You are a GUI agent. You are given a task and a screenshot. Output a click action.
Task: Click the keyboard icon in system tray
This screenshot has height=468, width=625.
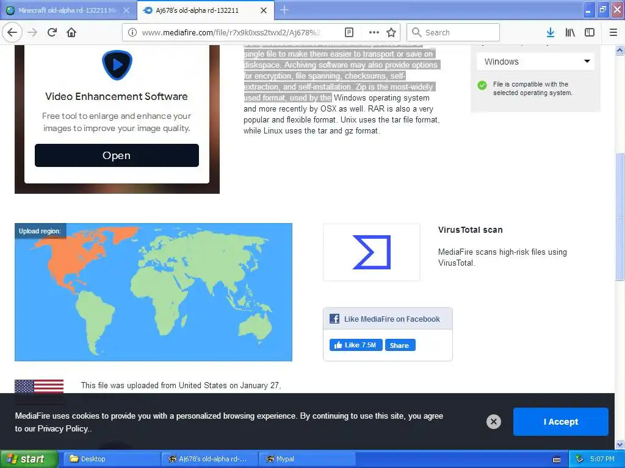click(557, 459)
